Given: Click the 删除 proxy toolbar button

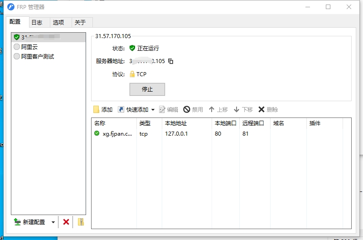Looking at the screenshot, I should click(268, 109).
